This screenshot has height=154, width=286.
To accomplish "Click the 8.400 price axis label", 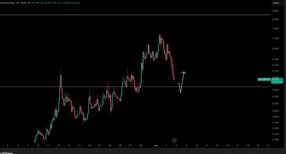I will (275, 11).
